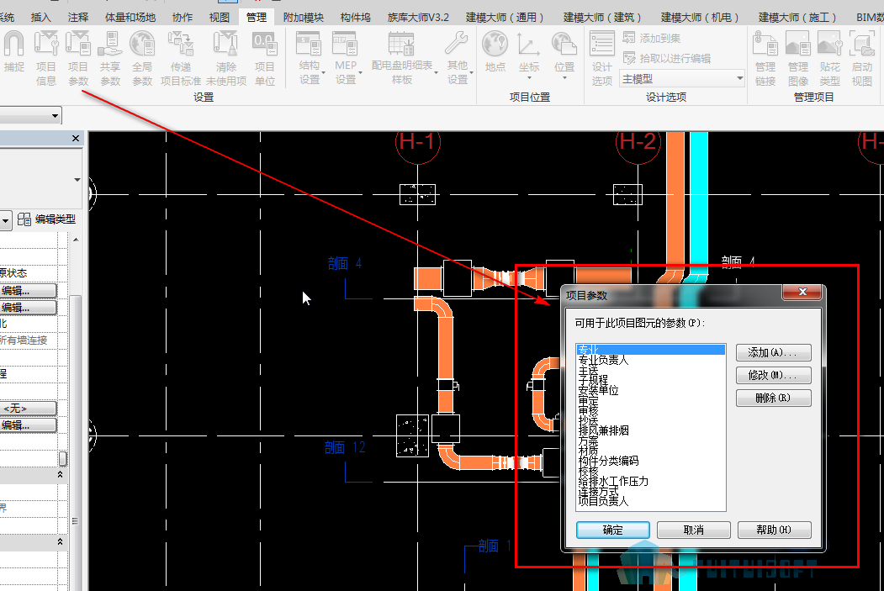
Task: Expand the 主模型 design option dropdown
Action: (682, 79)
